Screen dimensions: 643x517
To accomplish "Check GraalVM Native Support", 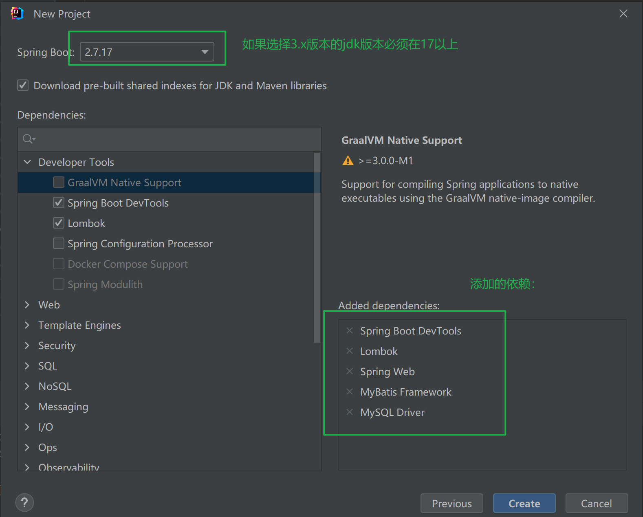I will tap(59, 182).
